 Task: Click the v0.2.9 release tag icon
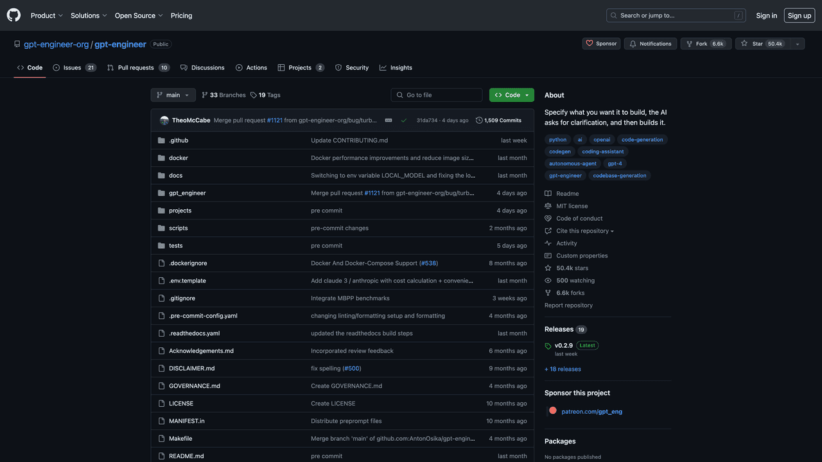click(548, 346)
